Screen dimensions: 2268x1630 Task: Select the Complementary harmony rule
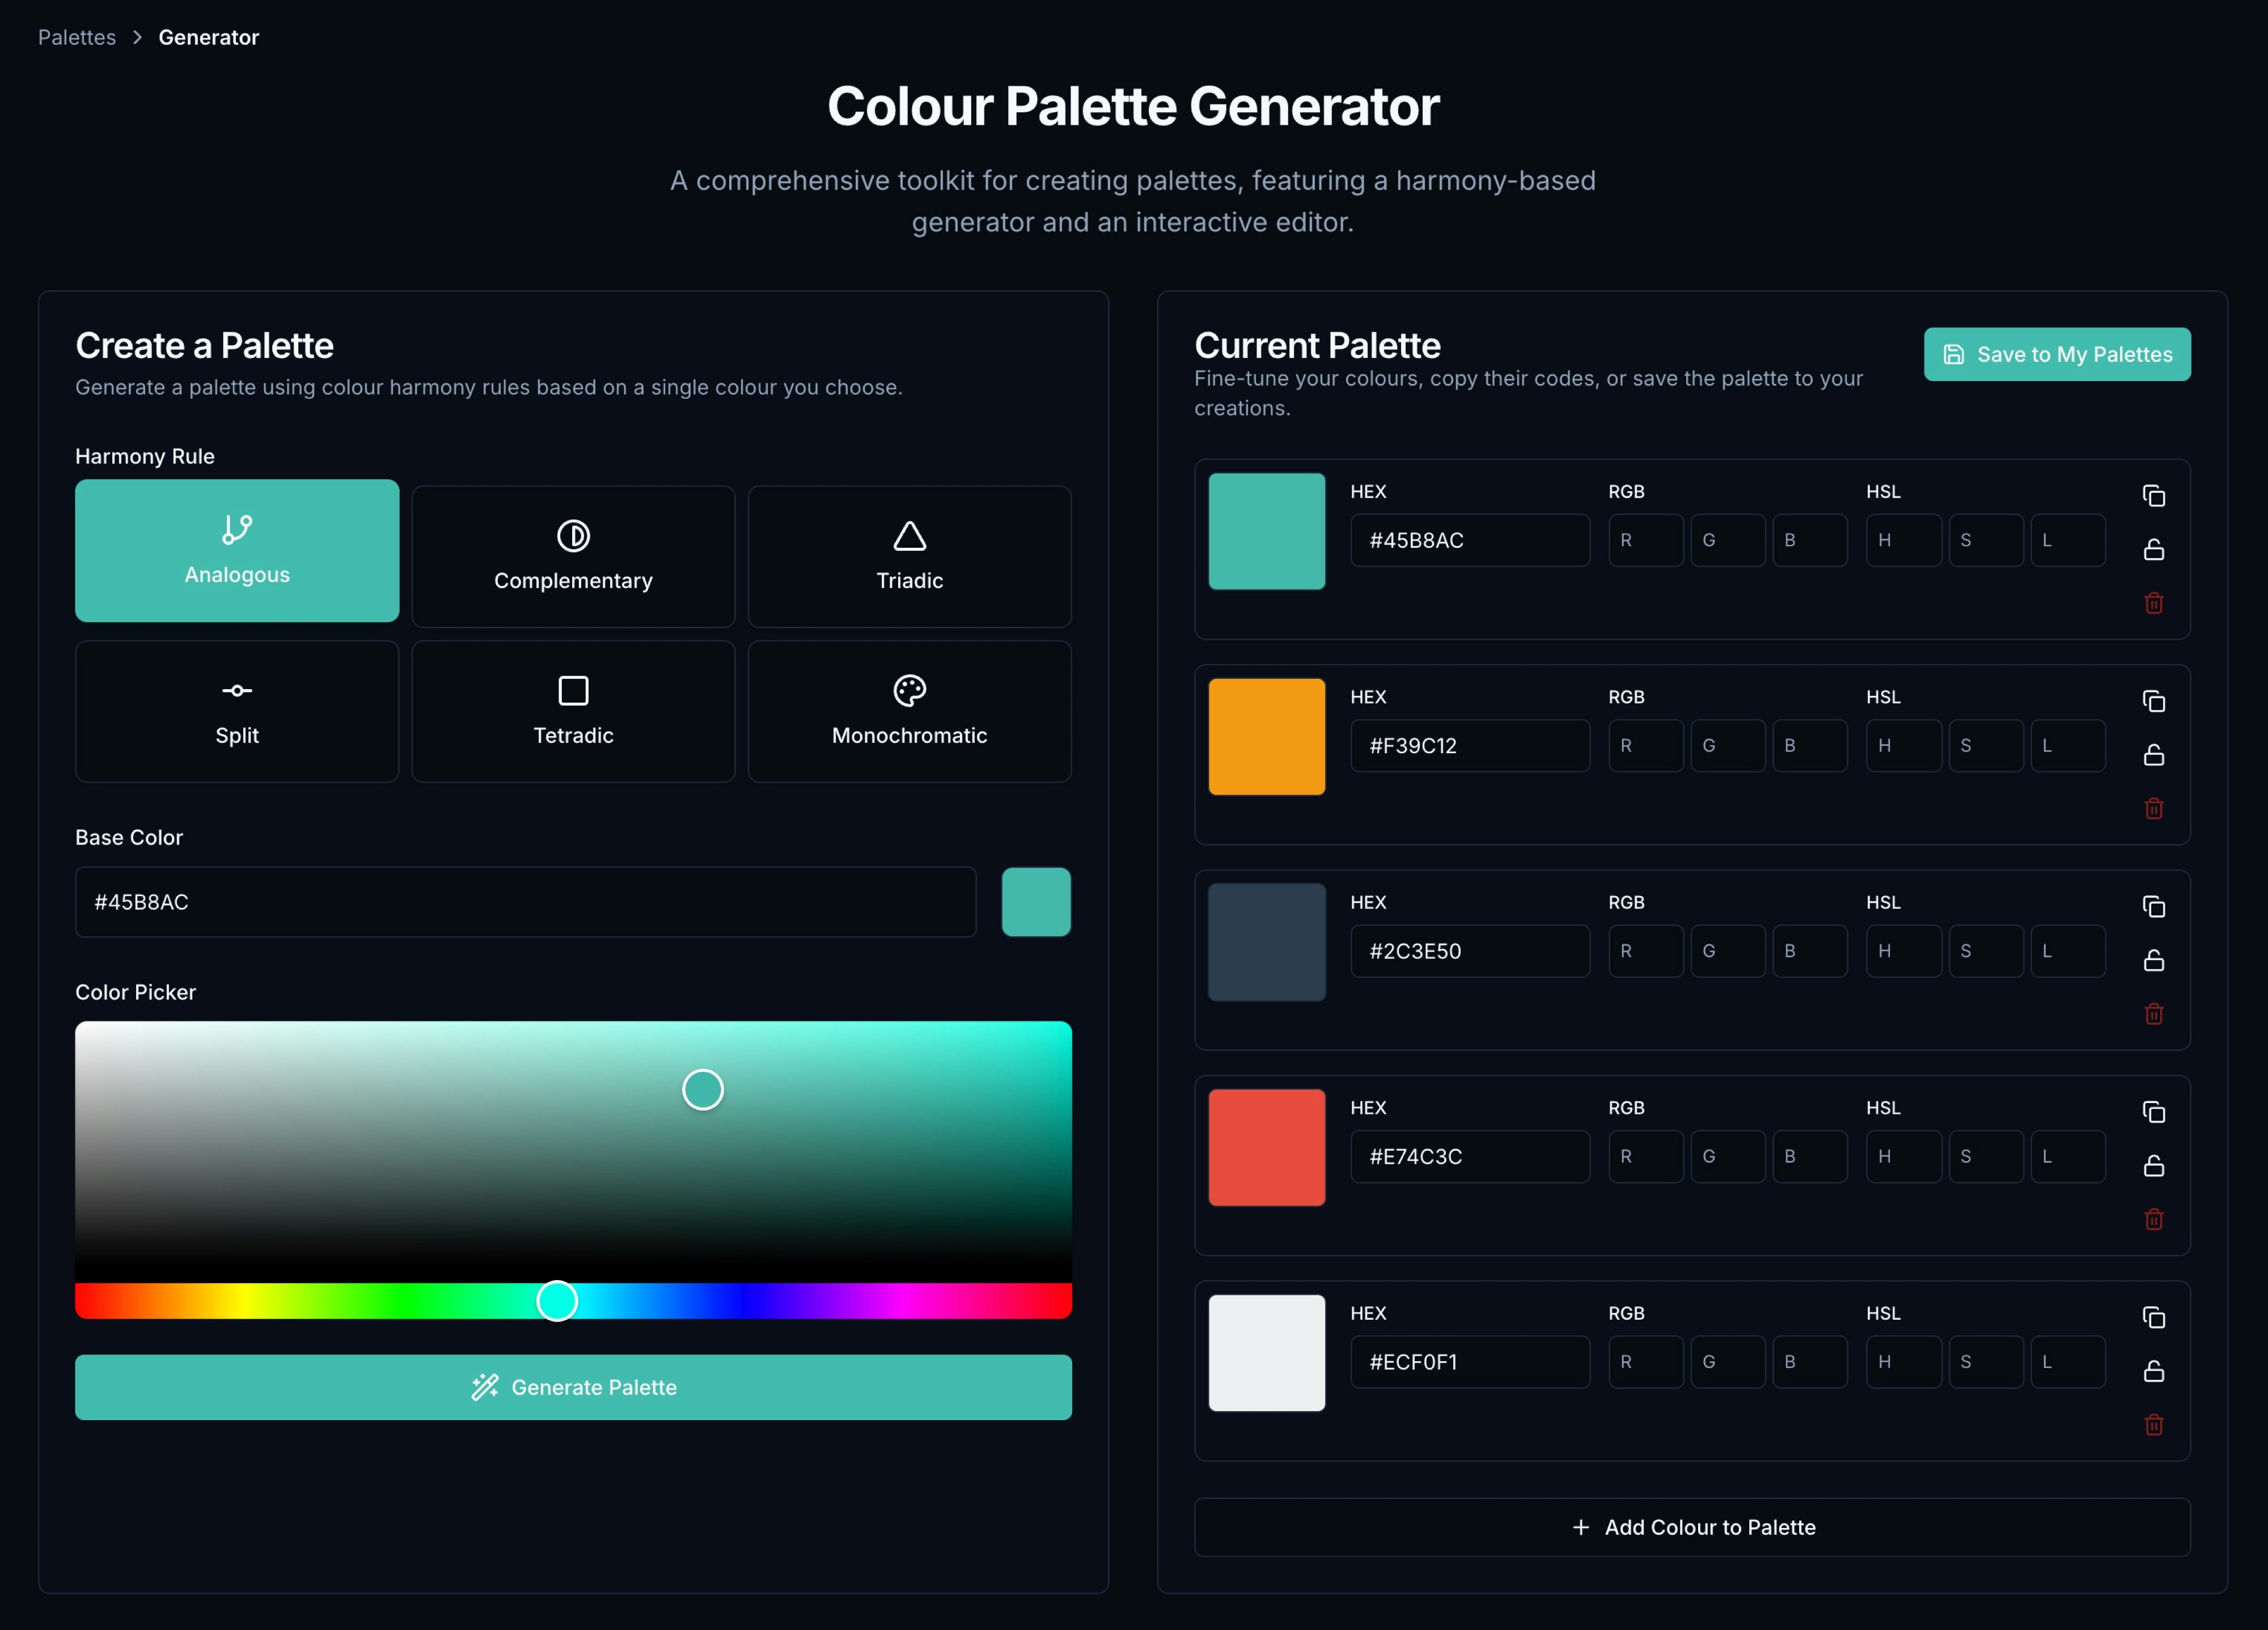[x=573, y=556]
